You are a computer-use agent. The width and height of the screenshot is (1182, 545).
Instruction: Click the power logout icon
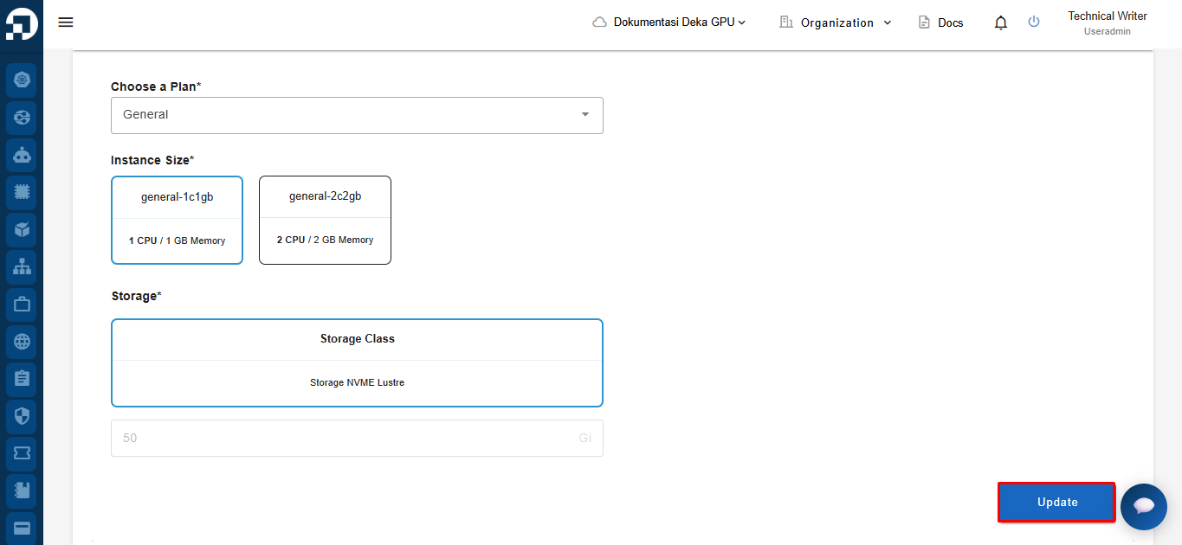click(x=1034, y=22)
